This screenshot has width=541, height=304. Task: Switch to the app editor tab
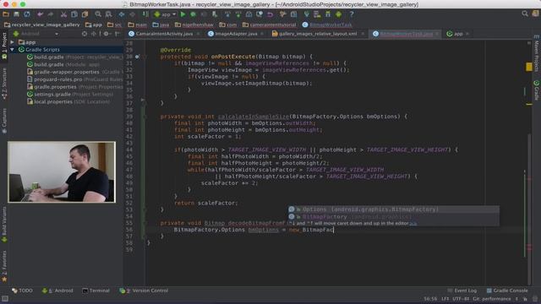click(x=458, y=34)
